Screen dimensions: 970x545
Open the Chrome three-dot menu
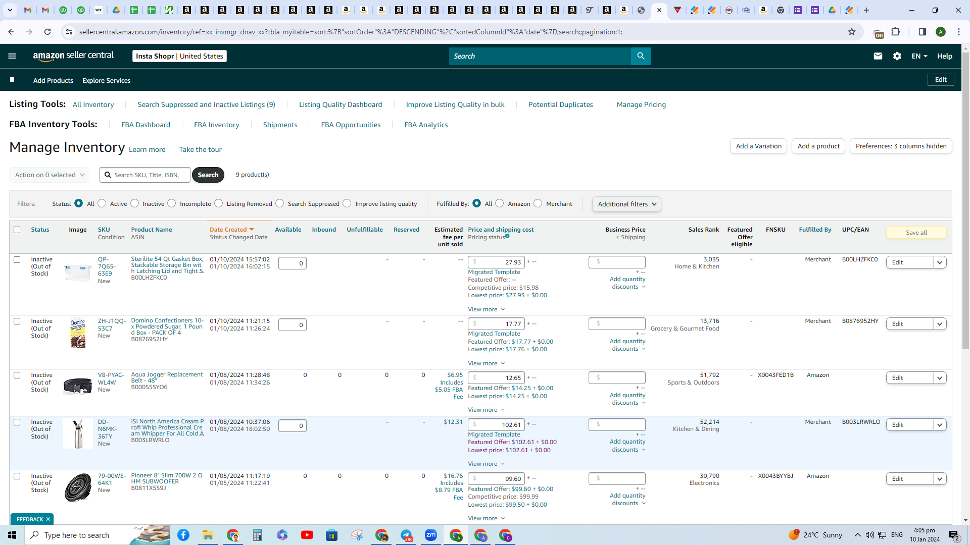(x=959, y=32)
